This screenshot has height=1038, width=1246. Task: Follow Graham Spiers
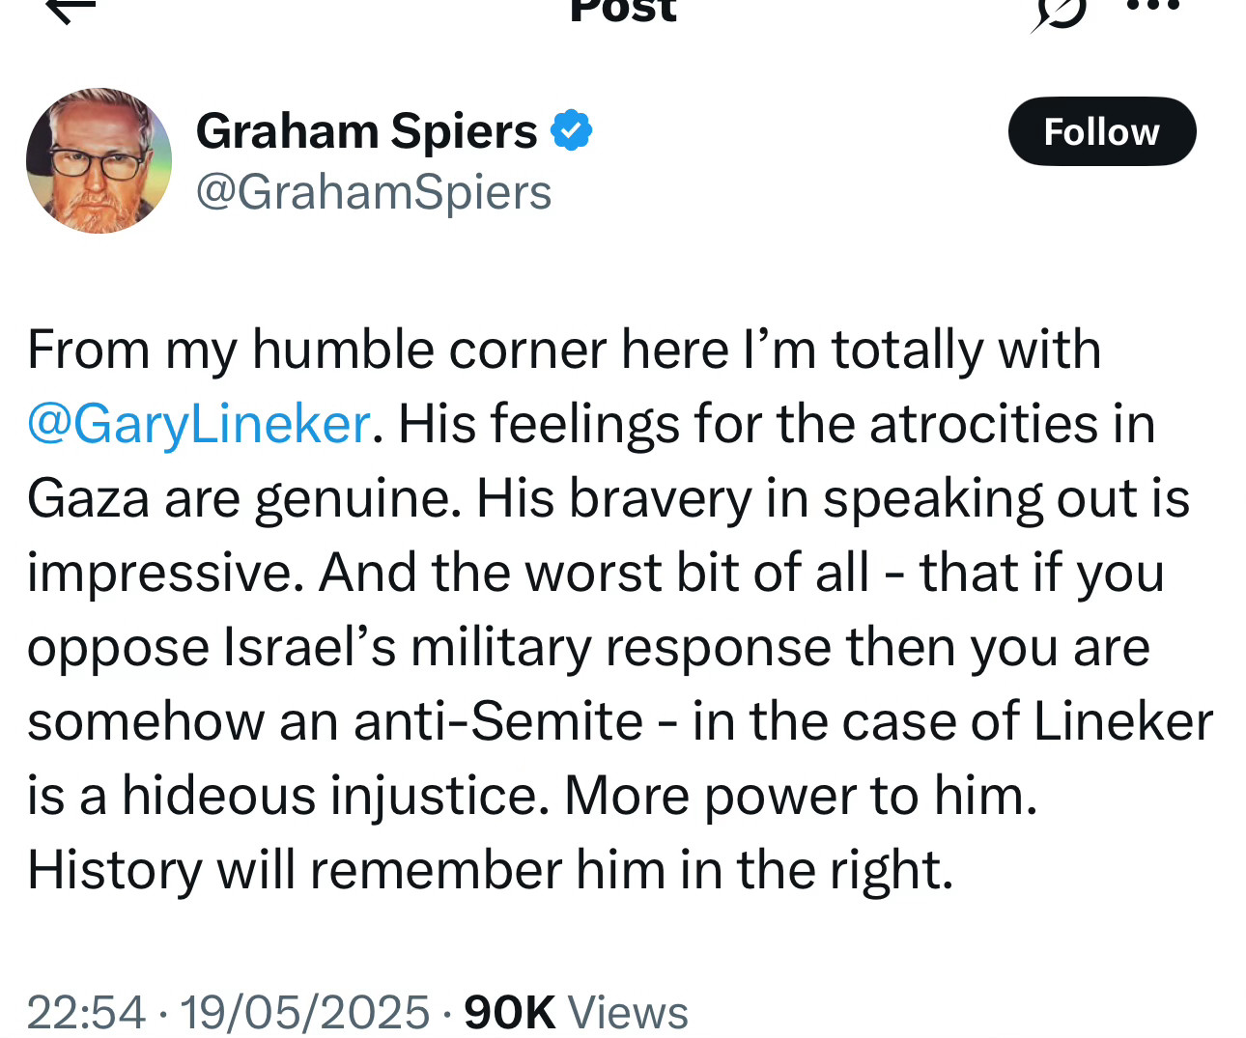[x=1102, y=131]
